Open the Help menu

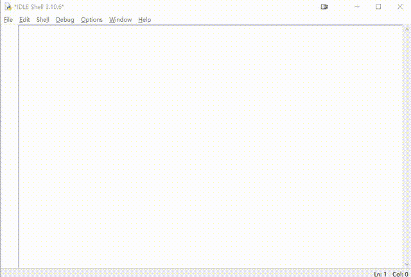point(144,20)
